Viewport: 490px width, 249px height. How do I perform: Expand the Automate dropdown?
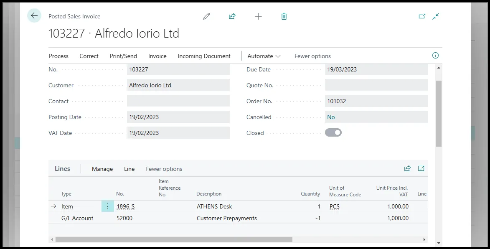(x=264, y=56)
